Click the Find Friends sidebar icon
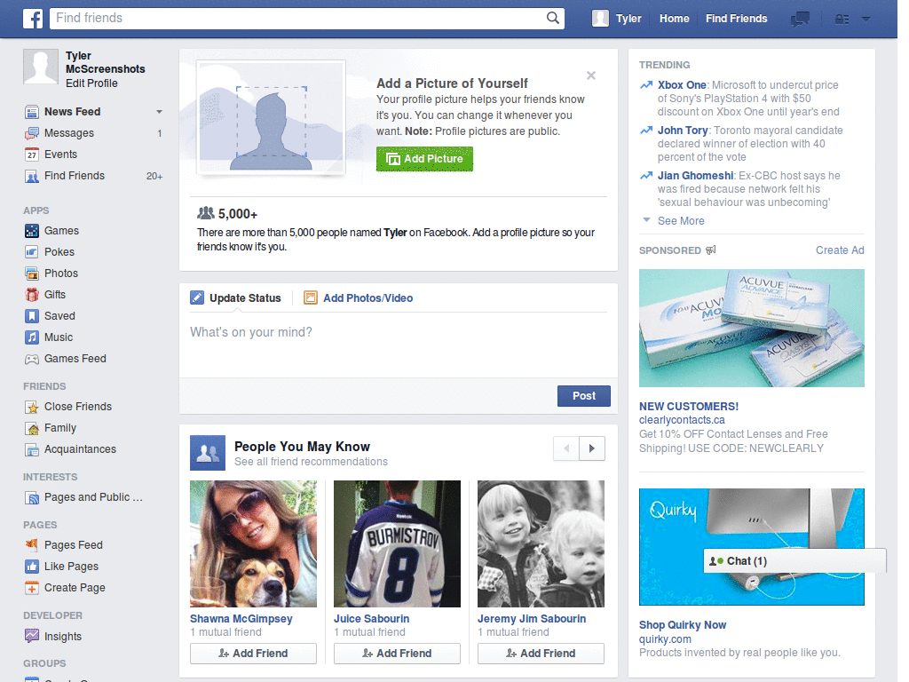The height and width of the screenshot is (682, 909). (32, 176)
